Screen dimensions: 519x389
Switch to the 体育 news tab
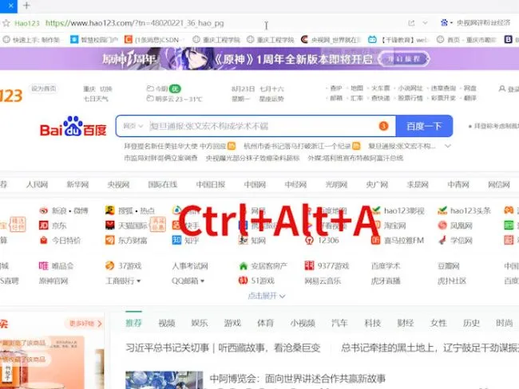click(265, 323)
